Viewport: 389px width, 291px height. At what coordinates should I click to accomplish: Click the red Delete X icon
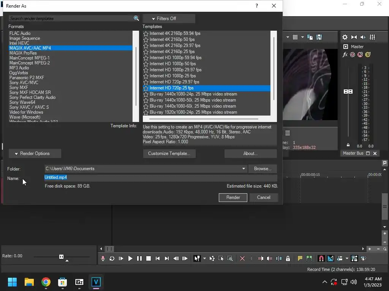pyautogui.click(x=242, y=258)
